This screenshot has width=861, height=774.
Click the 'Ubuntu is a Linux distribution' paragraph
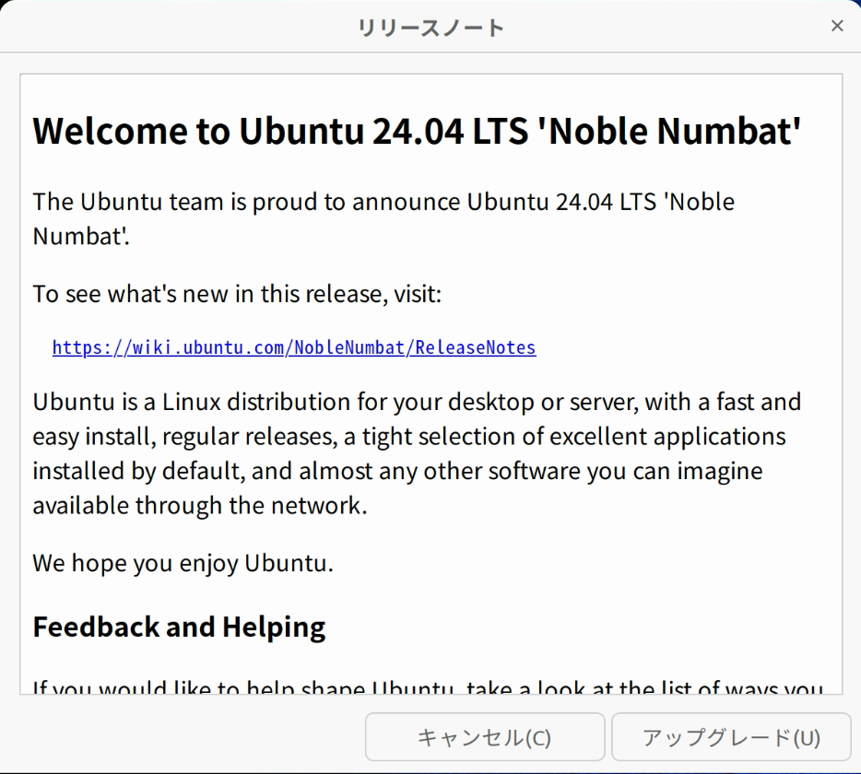coord(418,453)
